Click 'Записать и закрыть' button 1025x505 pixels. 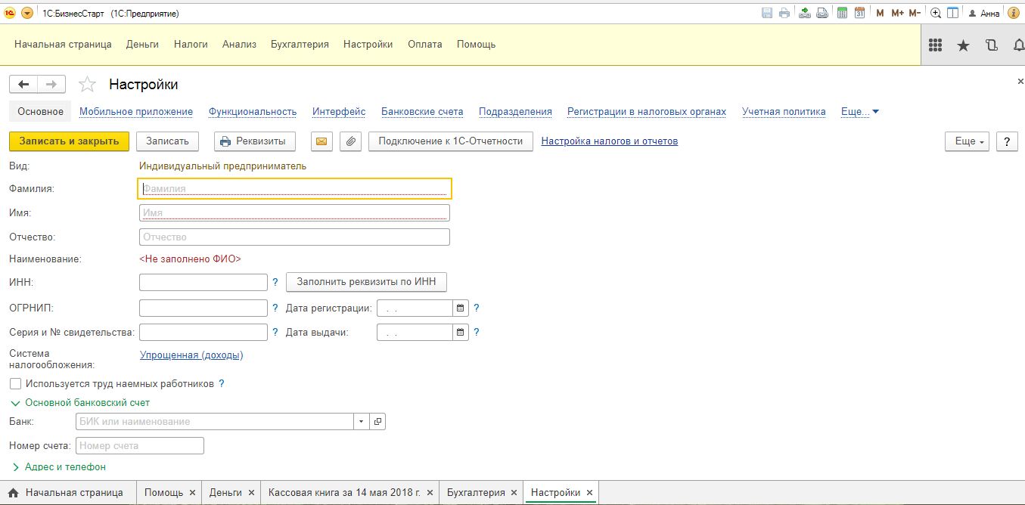coord(69,141)
